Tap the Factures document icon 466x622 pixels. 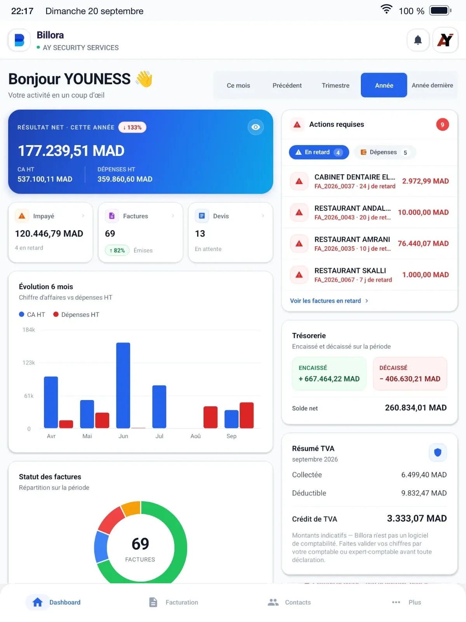(112, 216)
